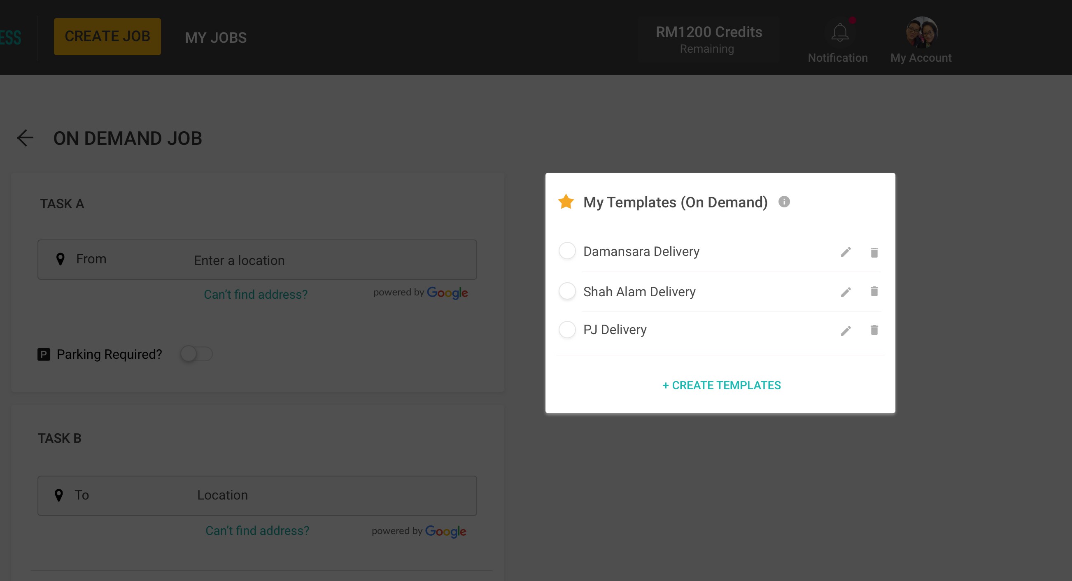Select Damansara Delivery radio button
The width and height of the screenshot is (1072, 581).
point(567,251)
